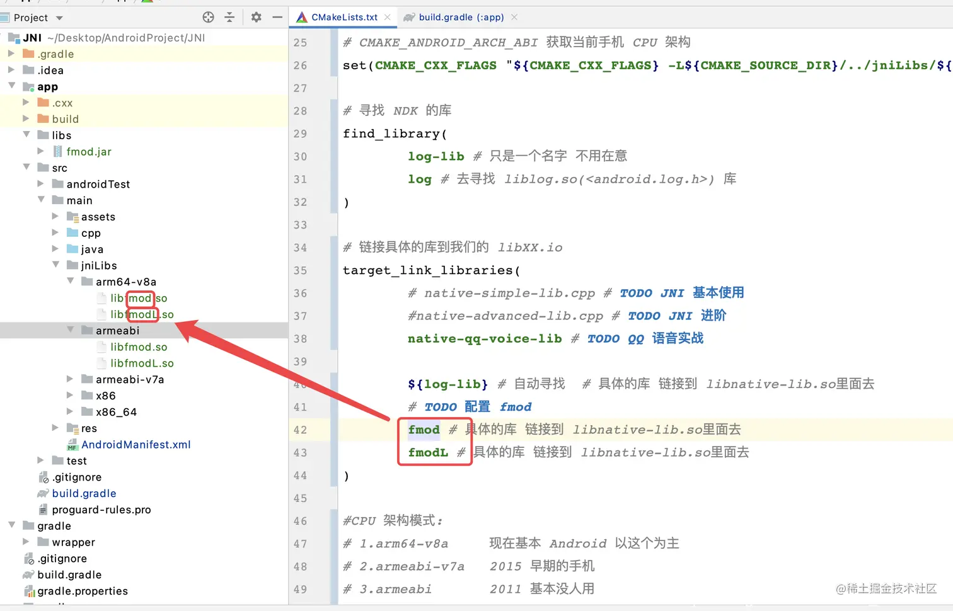Collapse the armeabi folder
The width and height of the screenshot is (953, 611).
70,329
